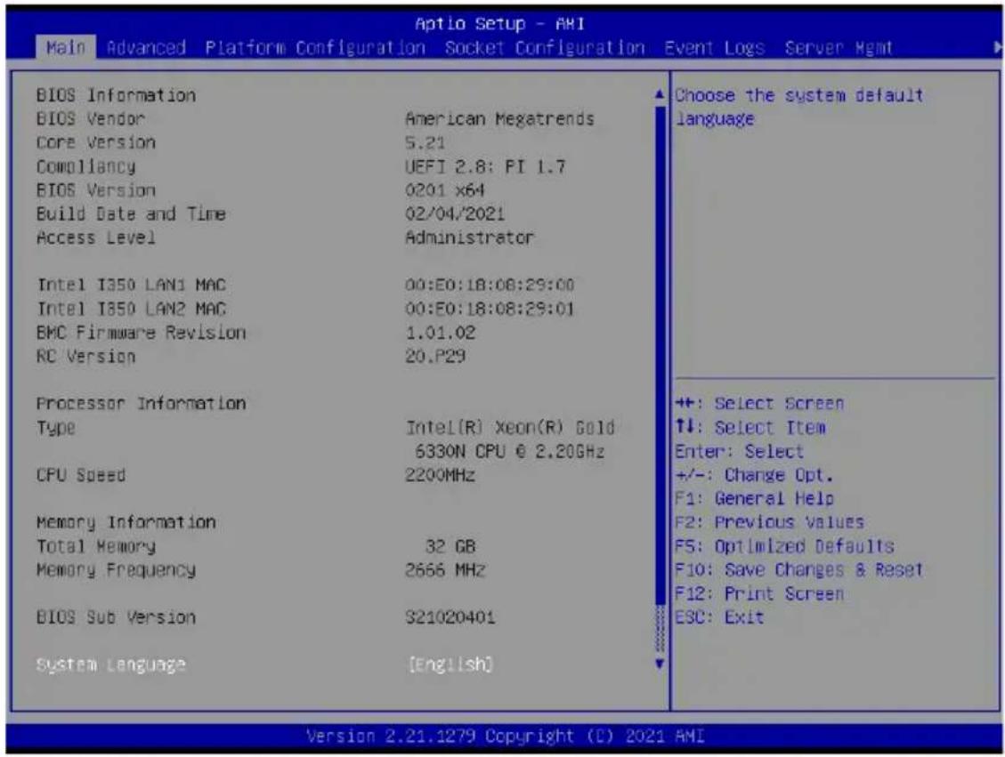Screen dimensions: 1005x757
Task: Click the 1.01.02 firmware value
Action: [441, 333]
